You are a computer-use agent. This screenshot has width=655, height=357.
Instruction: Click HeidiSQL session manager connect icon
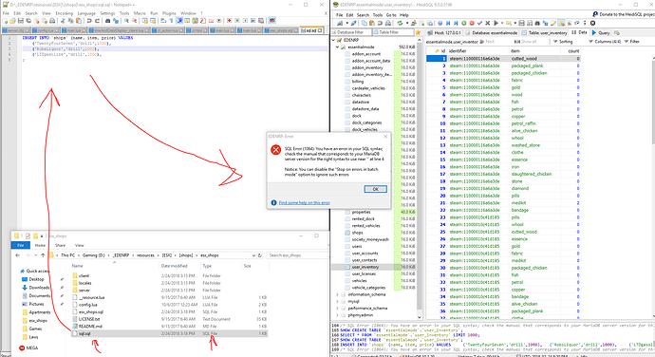point(341,23)
